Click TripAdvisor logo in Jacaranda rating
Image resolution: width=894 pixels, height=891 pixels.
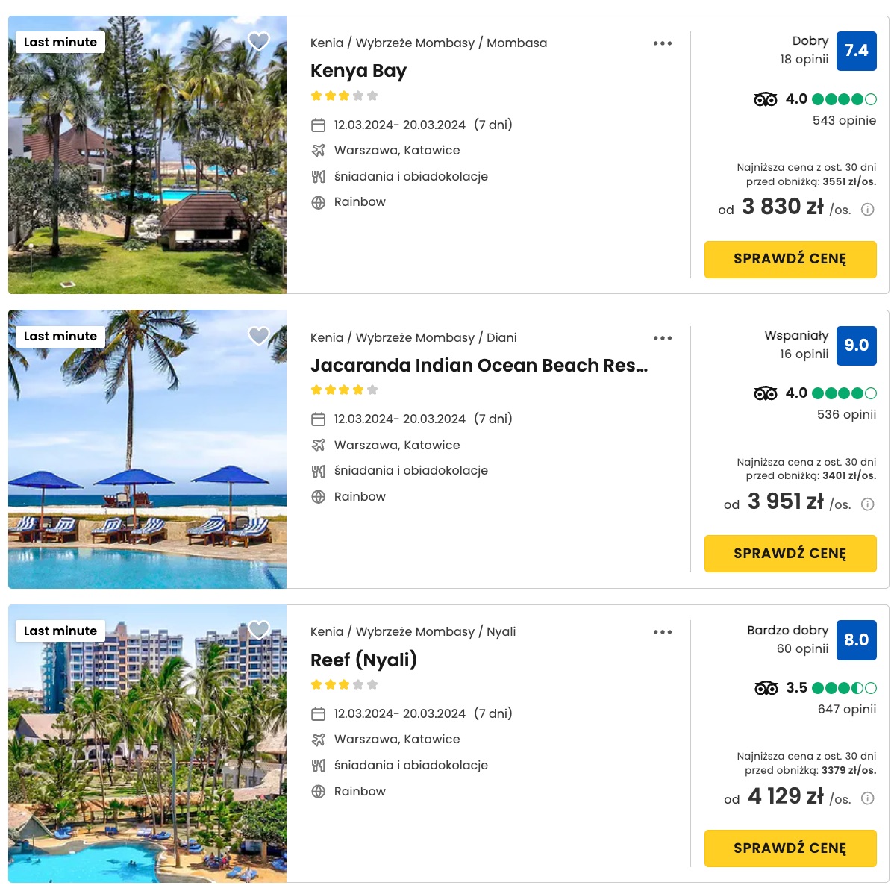[x=765, y=393]
